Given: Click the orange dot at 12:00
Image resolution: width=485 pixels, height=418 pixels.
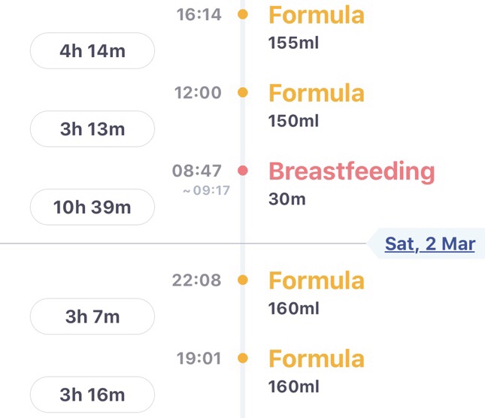Looking at the screenshot, I should 242,92.
